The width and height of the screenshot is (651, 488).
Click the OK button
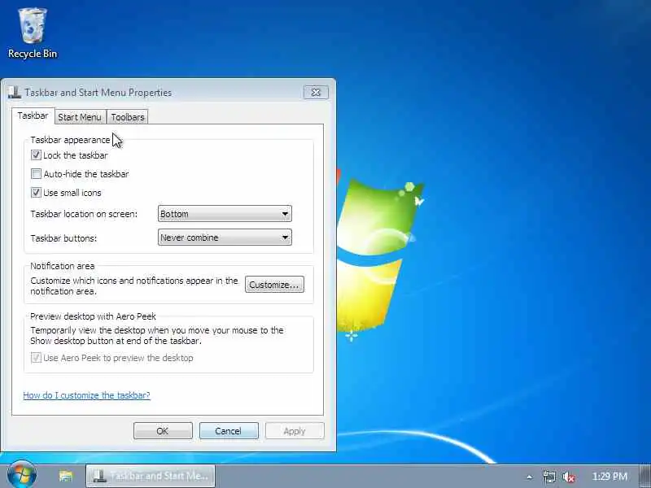pos(163,431)
